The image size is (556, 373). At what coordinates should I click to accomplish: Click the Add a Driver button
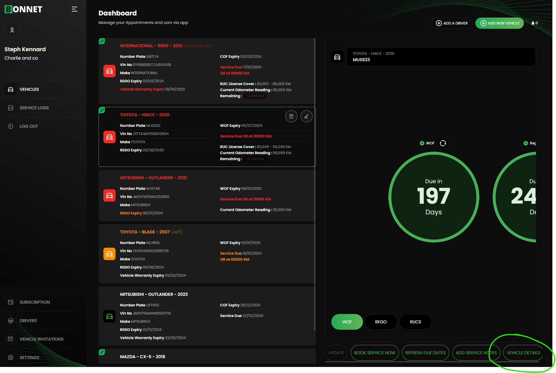pos(451,23)
